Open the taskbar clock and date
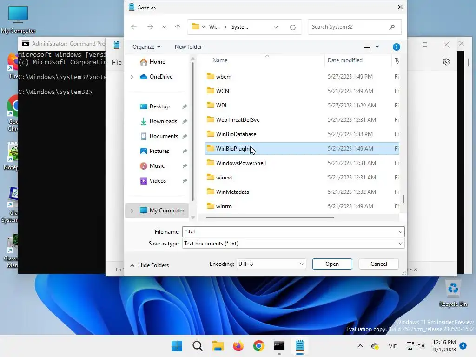Image resolution: width=476 pixels, height=357 pixels. tap(444, 346)
